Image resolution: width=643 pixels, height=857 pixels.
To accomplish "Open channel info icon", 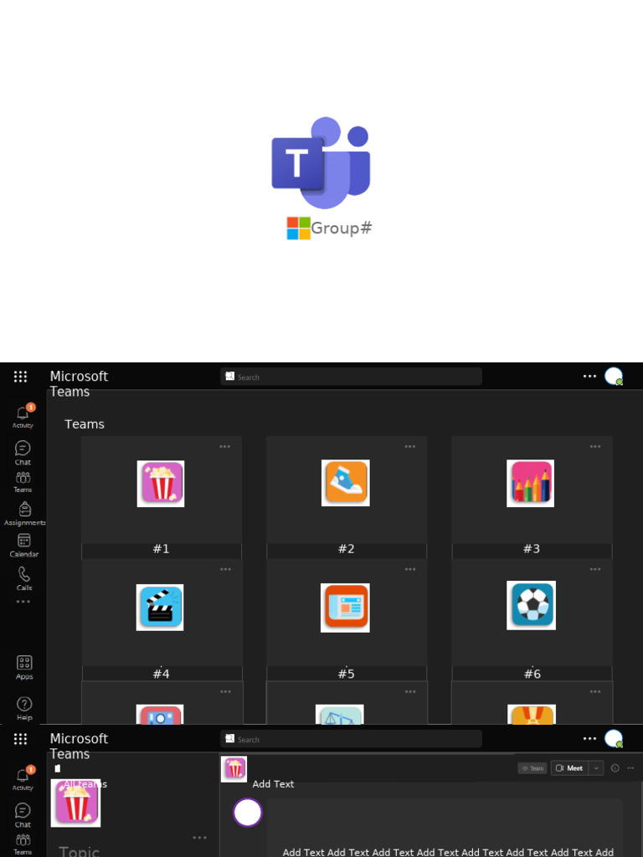I will tap(615, 768).
